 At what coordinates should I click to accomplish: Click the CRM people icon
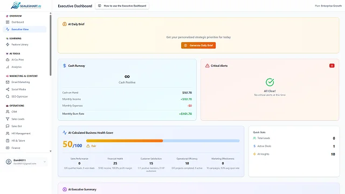click(8, 112)
